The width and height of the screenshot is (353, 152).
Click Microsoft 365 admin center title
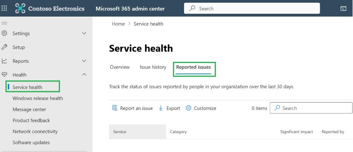click(x=130, y=9)
